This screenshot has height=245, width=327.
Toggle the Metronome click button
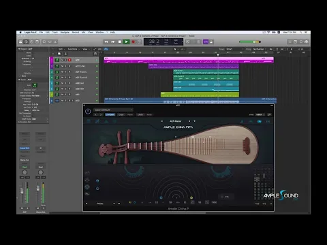tap(211, 42)
